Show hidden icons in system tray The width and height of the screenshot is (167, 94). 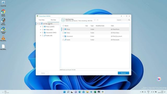click(x=140, y=92)
